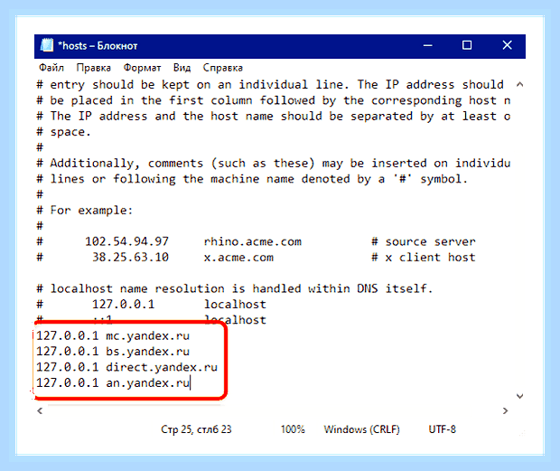Click the horizontal scrollbar right arrow
The width and height of the screenshot is (560, 471).
[x=505, y=411]
